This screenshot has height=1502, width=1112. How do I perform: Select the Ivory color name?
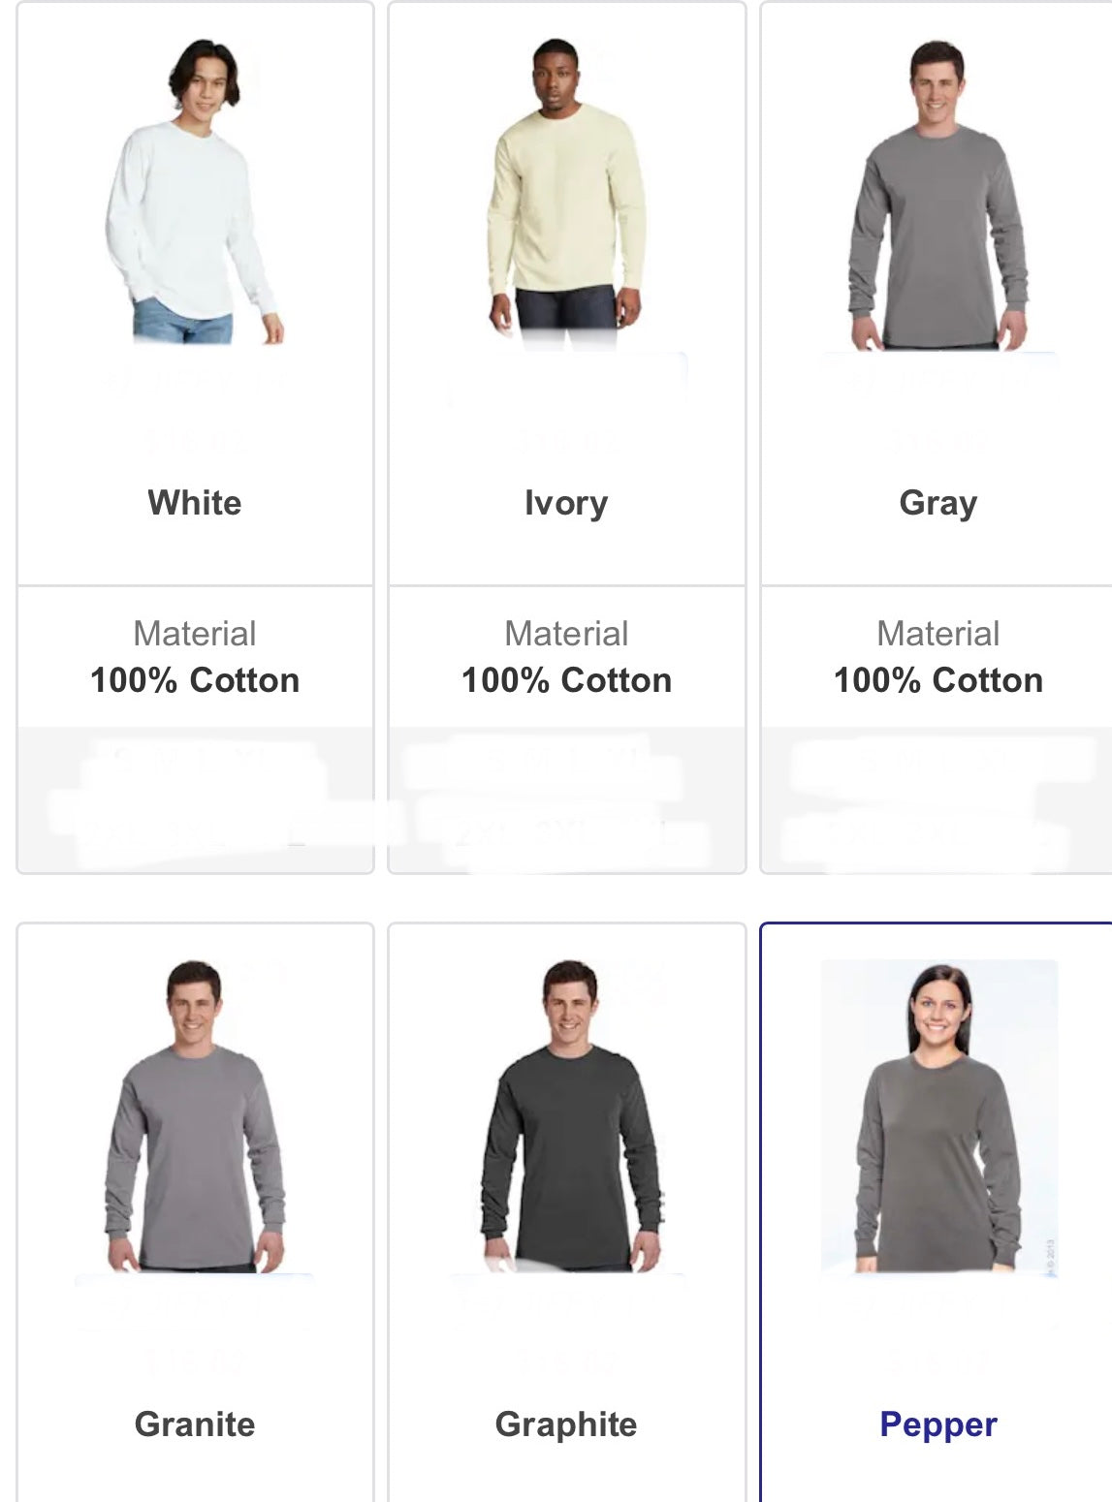tap(566, 503)
